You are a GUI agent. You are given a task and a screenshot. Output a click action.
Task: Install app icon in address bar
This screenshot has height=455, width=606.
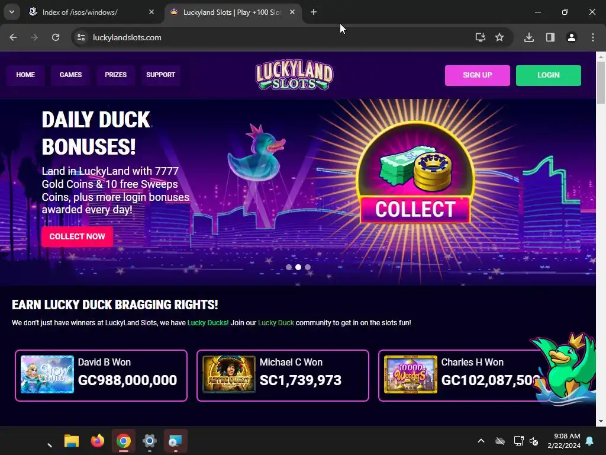[481, 37]
